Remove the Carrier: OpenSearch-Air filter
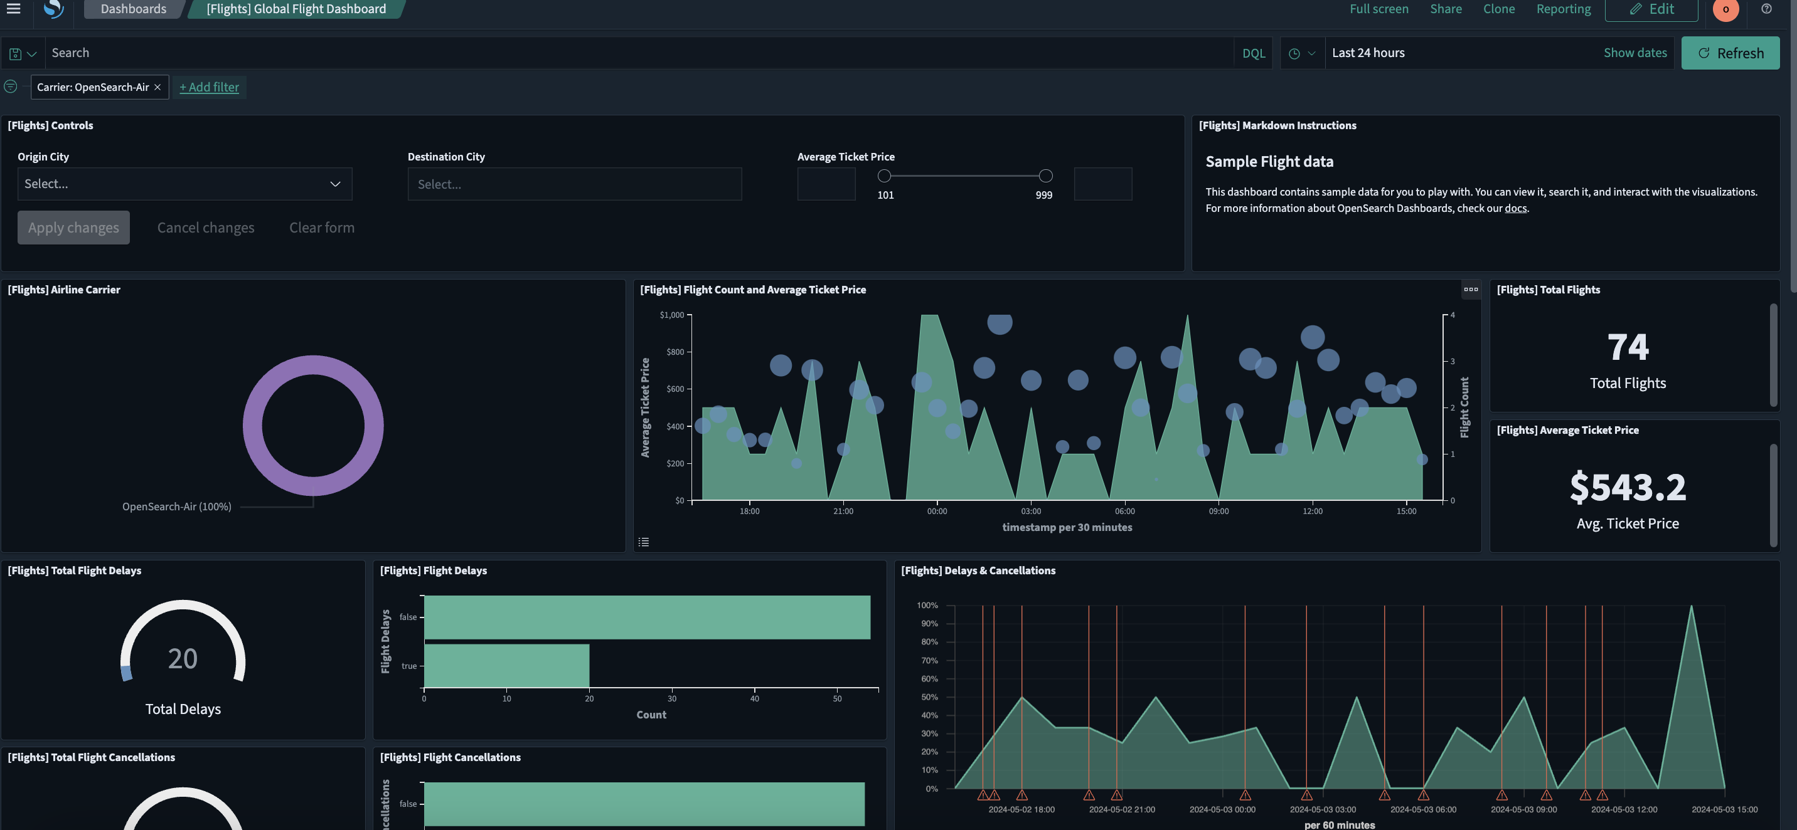 [x=157, y=87]
